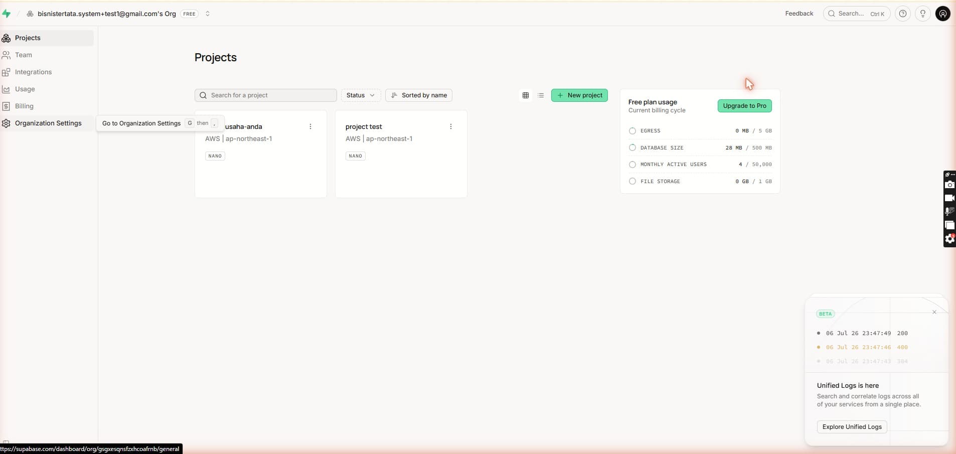Open the Sorted by name dropdown
This screenshot has width=956, height=454.
click(x=419, y=95)
